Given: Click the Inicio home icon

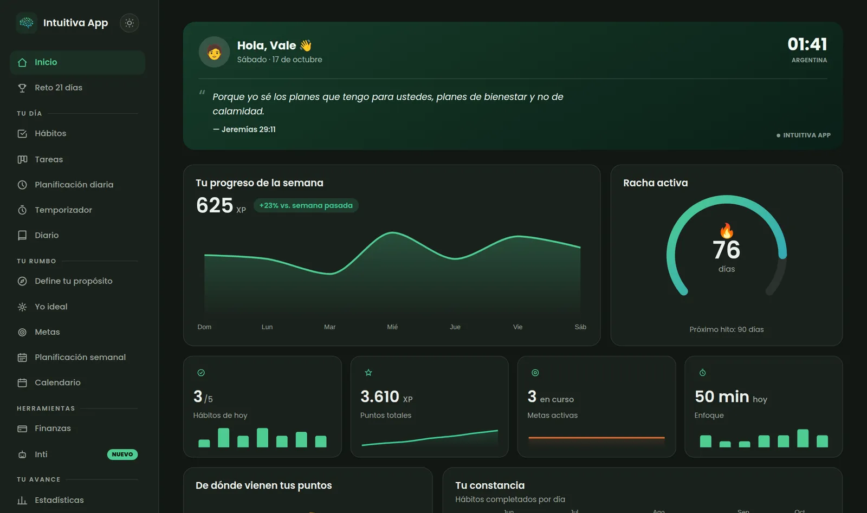Looking at the screenshot, I should click(x=22, y=62).
